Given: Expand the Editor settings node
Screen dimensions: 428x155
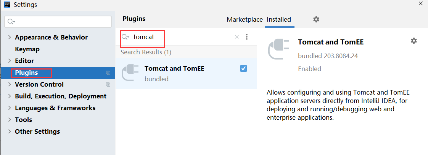Looking at the screenshot, I should (10, 61).
